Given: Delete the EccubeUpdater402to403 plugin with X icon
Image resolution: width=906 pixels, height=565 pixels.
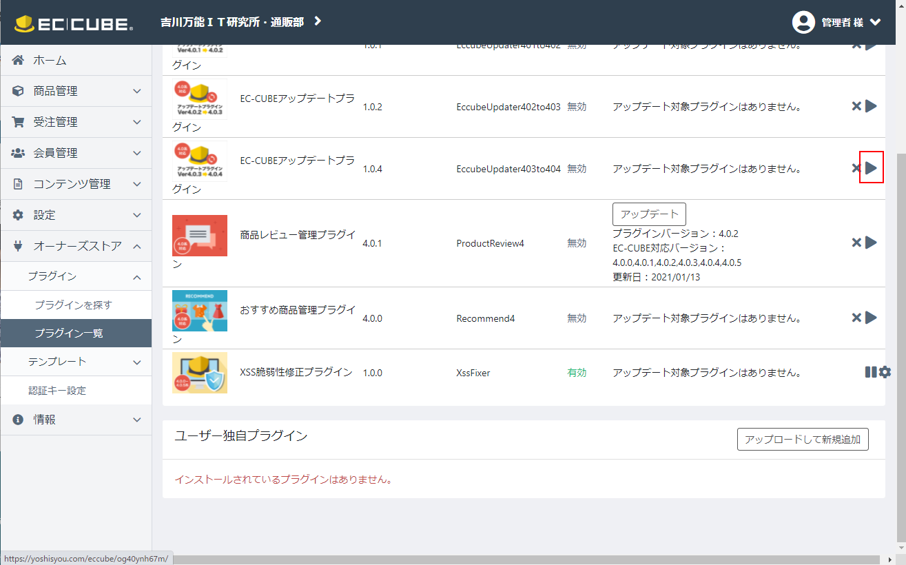Looking at the screenshot, I should point(856,106).
